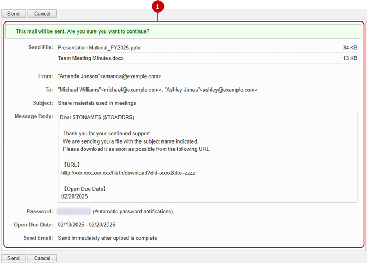Click the Send Email label
This screenshot has width=367, height=263.
click(x=39, y=238)
